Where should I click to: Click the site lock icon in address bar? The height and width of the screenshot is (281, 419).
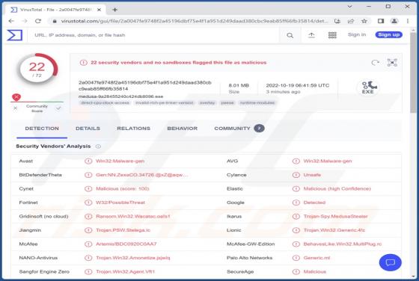point(55,21)
